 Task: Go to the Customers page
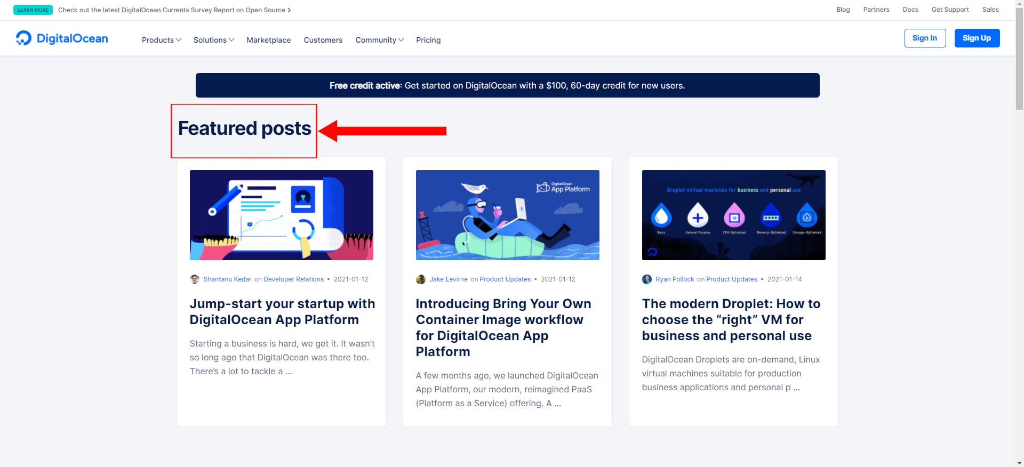pos(323,40)
